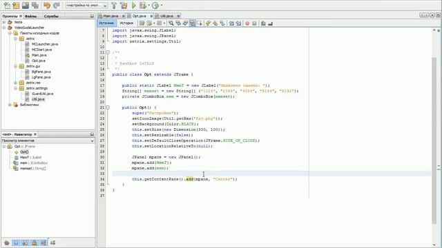This screenshot has width=442, height=248.
Task: Expand the Библиотеки node
Action: point(10,105)
